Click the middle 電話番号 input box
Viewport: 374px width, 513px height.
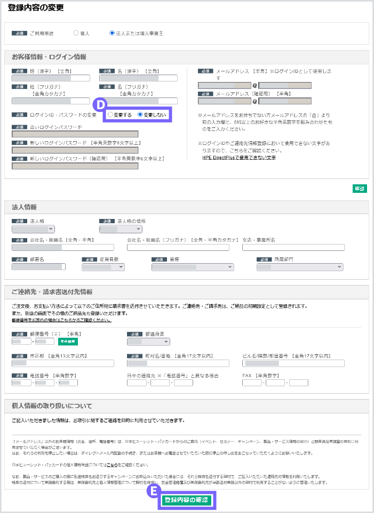pos(45,382)
